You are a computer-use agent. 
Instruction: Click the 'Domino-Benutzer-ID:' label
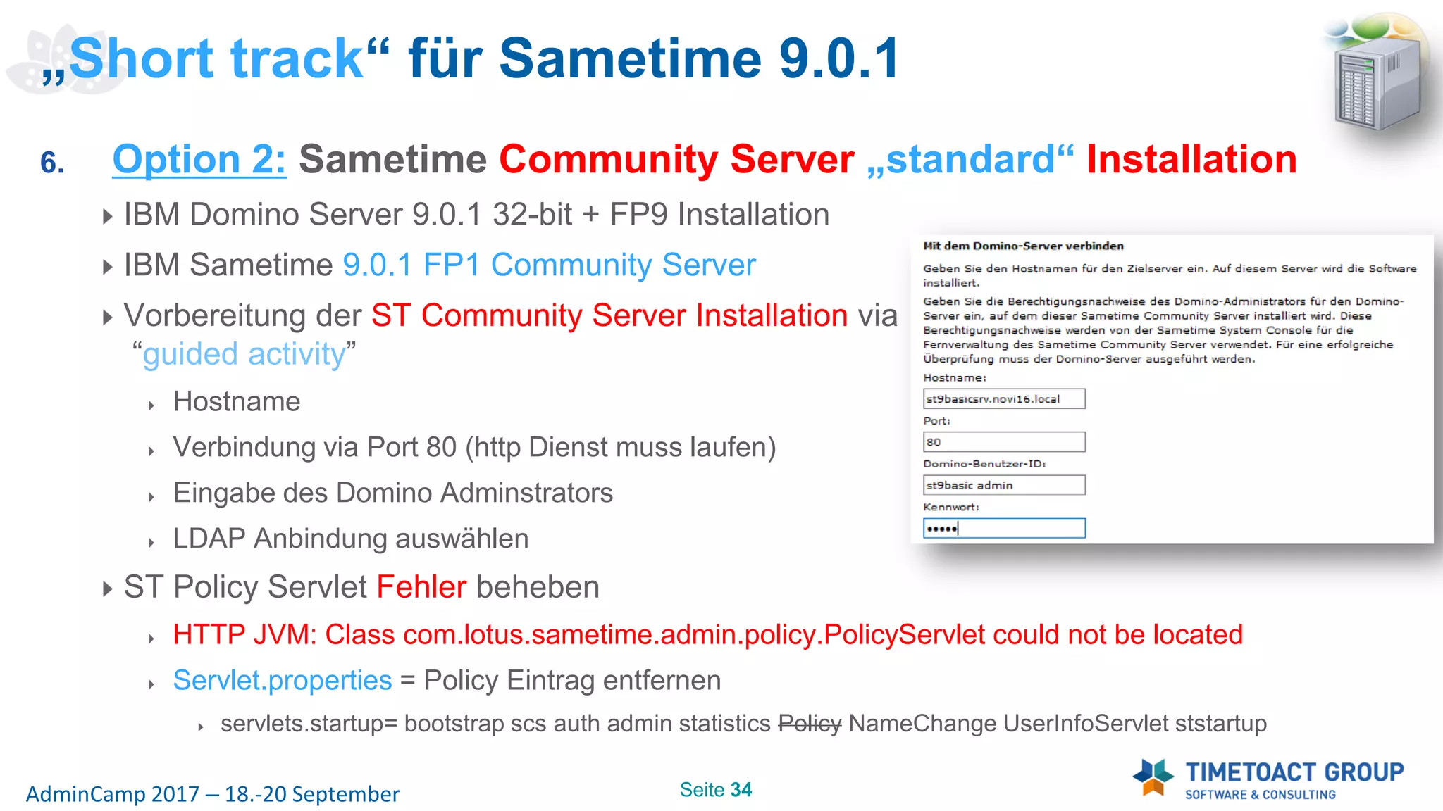pos(984,464)
